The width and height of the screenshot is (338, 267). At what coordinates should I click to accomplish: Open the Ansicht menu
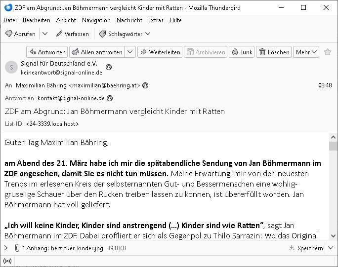tap(66, 20)
